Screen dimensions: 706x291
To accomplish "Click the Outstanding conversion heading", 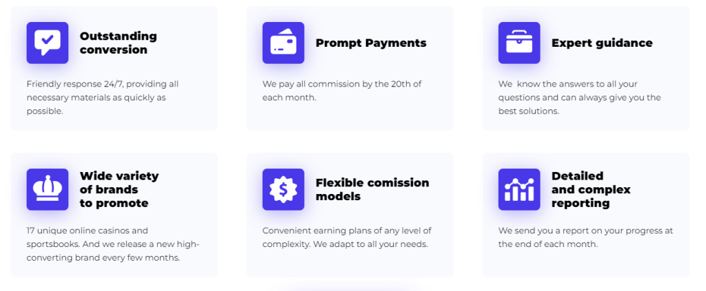I will (119, 43).
